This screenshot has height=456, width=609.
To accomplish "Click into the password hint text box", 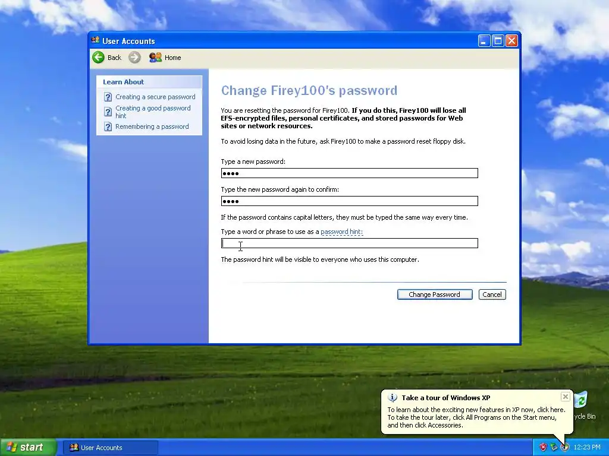I will point(350,243).
